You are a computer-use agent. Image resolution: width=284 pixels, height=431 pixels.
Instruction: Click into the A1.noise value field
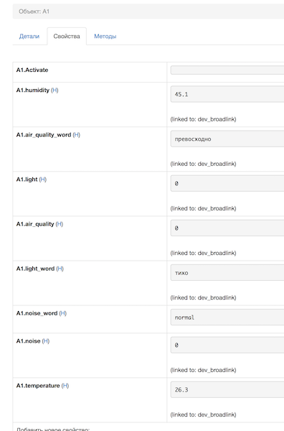coord(227,345)
